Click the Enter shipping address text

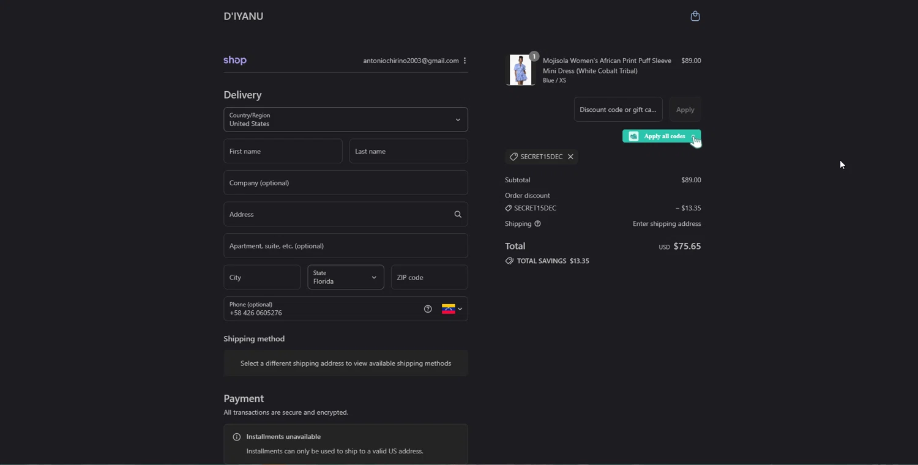(667, 224)
